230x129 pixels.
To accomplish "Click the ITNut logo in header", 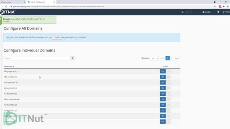I will pos(8,12).
